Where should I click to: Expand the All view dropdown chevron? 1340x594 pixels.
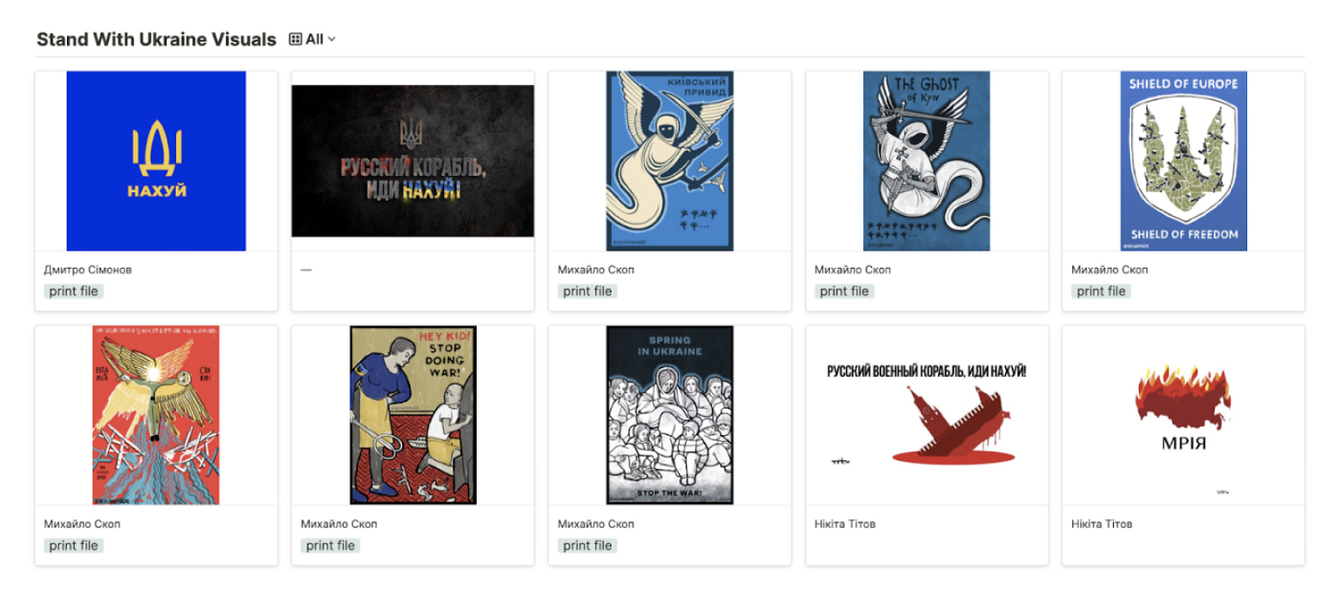pyautogui.click(x=332, y=39)
